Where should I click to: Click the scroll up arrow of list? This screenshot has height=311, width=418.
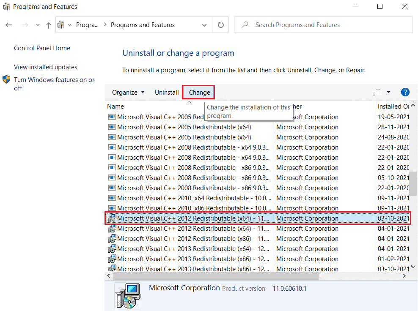413,106
